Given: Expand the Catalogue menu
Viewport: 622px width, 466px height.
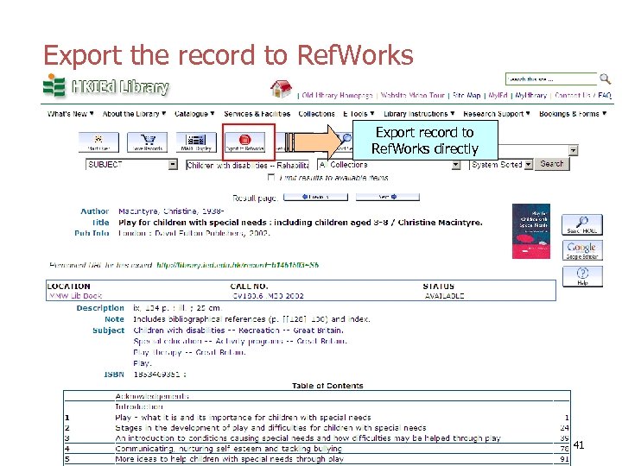Looking at the screenshot, I should coord(194,114).
